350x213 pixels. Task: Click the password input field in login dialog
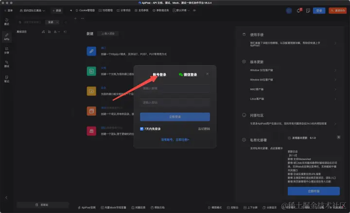[175, 102]
